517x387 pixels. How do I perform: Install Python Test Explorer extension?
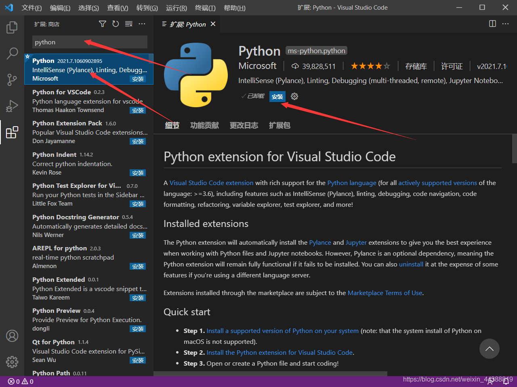tap(138, 204)
